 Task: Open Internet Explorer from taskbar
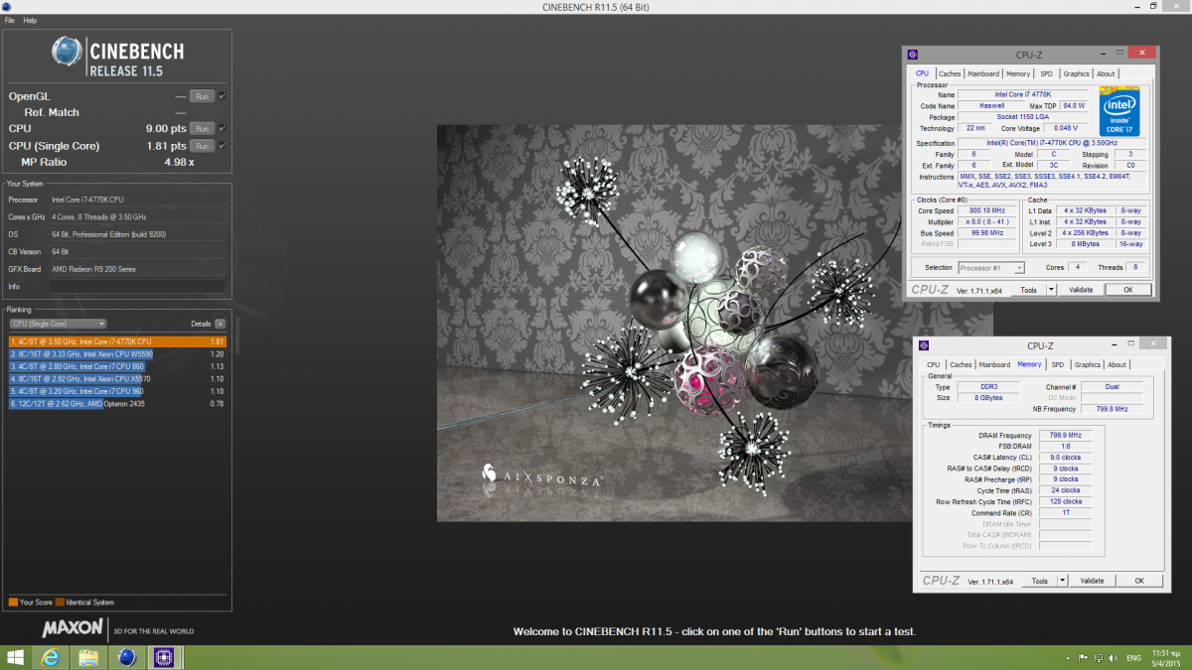tap(50, 657)
